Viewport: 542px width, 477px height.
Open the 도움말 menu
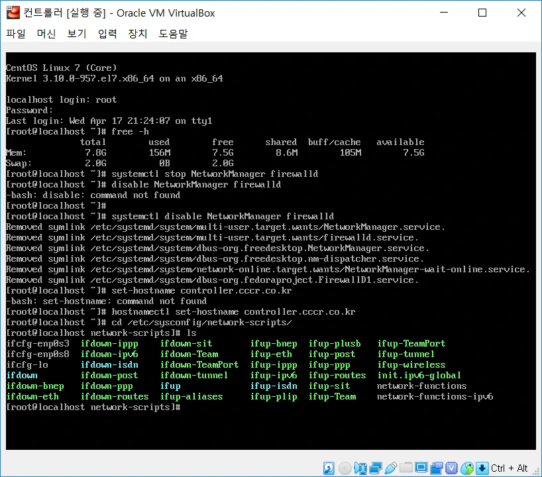(x=173, y=34)
